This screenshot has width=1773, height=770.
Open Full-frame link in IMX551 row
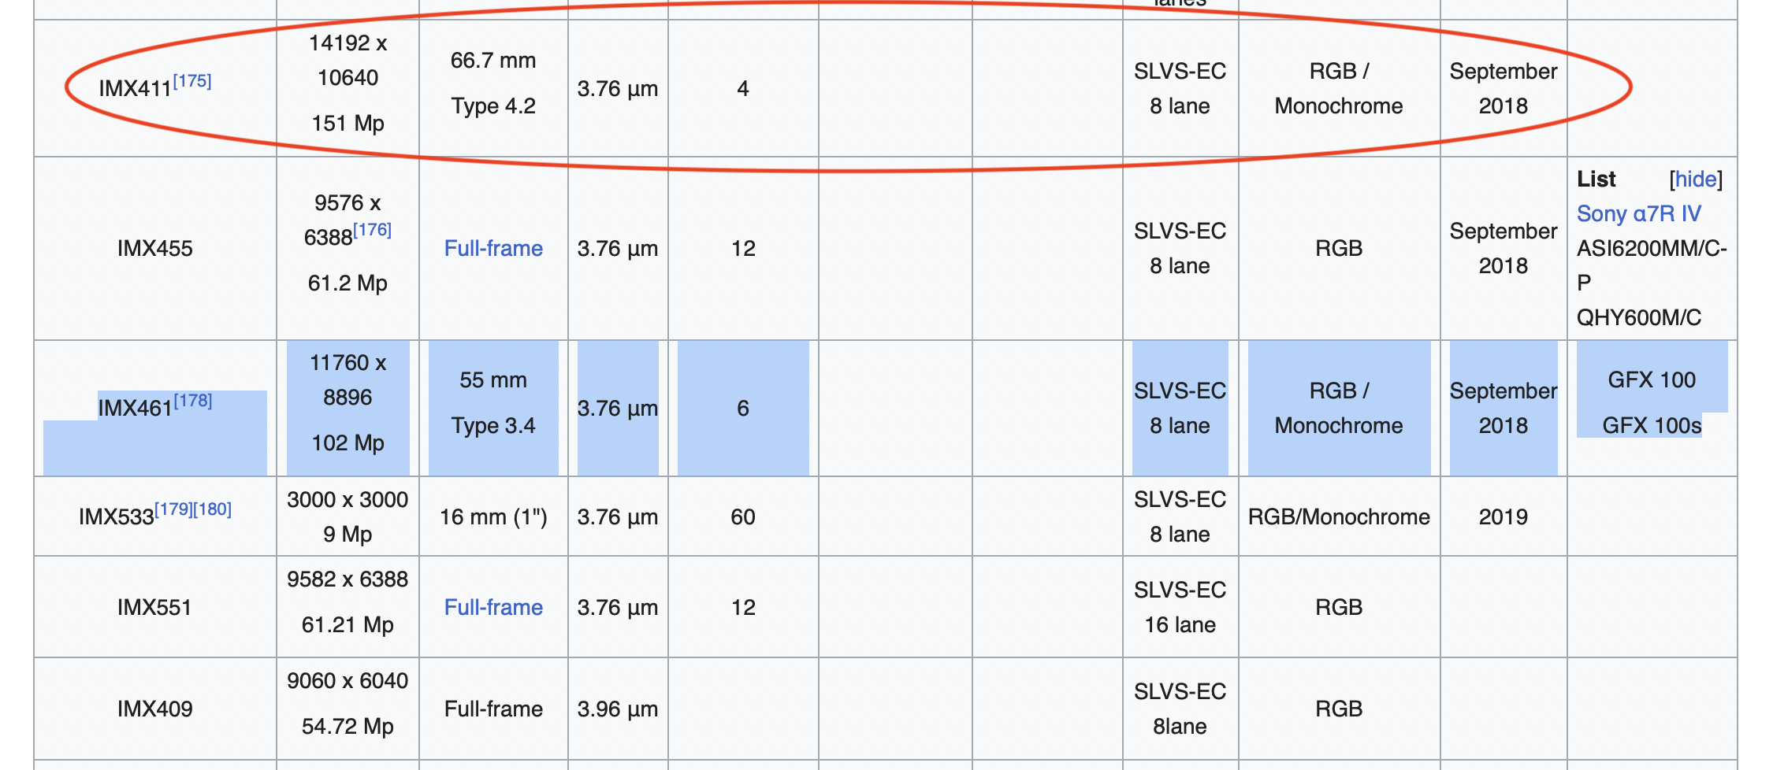click(493, 608)
